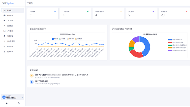The height and width of the screenshot is (107, 190).
Task: Click the SPCSystem logo
Action: tap(8, 3)
